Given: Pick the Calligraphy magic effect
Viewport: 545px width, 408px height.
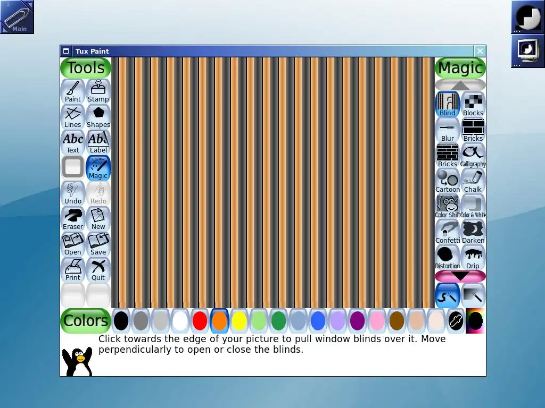Looking at the screenshot, I should click(x=473, y=156).
